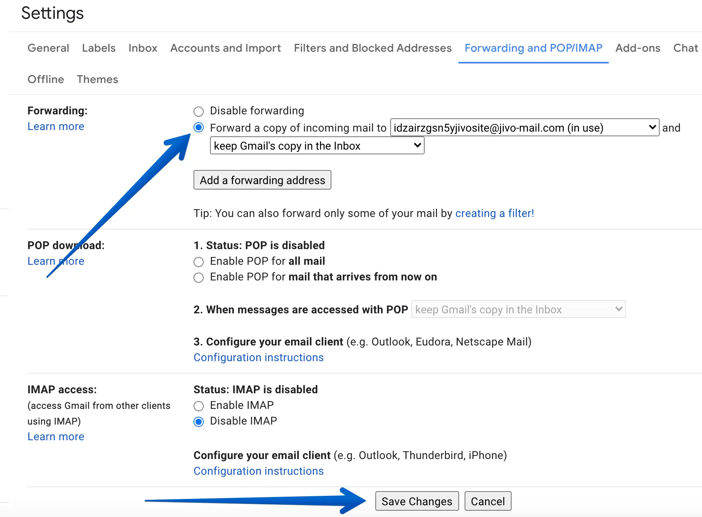
Task: Enable POP for mail arriving from now on
Action: tap(199, 278)
